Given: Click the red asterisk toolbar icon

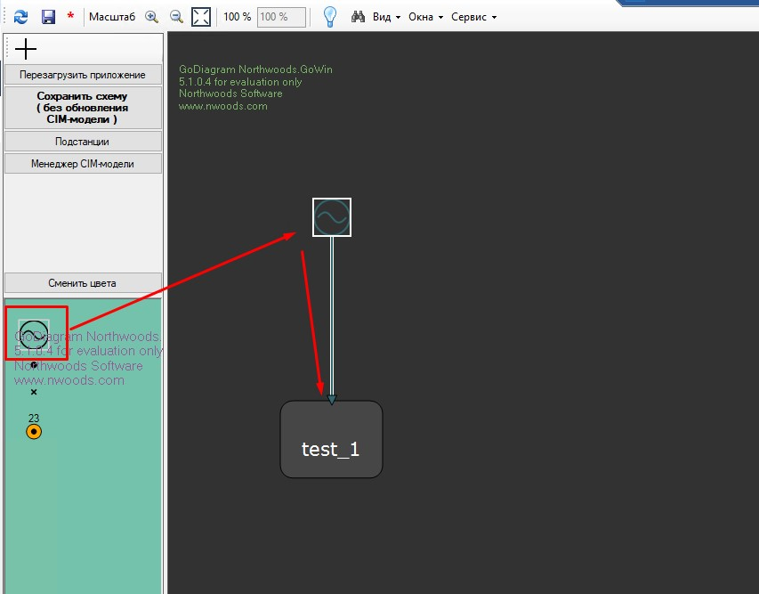Looking at the screenshot, I should (70, 17).
